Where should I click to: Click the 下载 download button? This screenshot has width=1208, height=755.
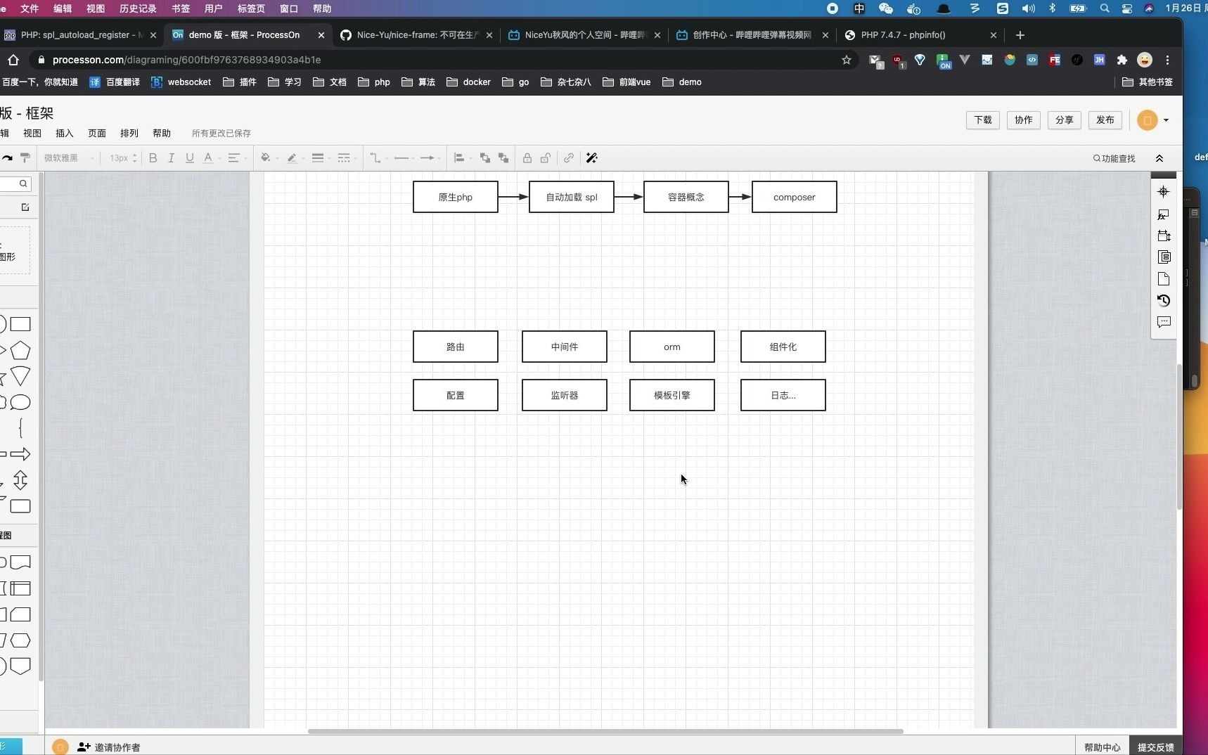983,120
